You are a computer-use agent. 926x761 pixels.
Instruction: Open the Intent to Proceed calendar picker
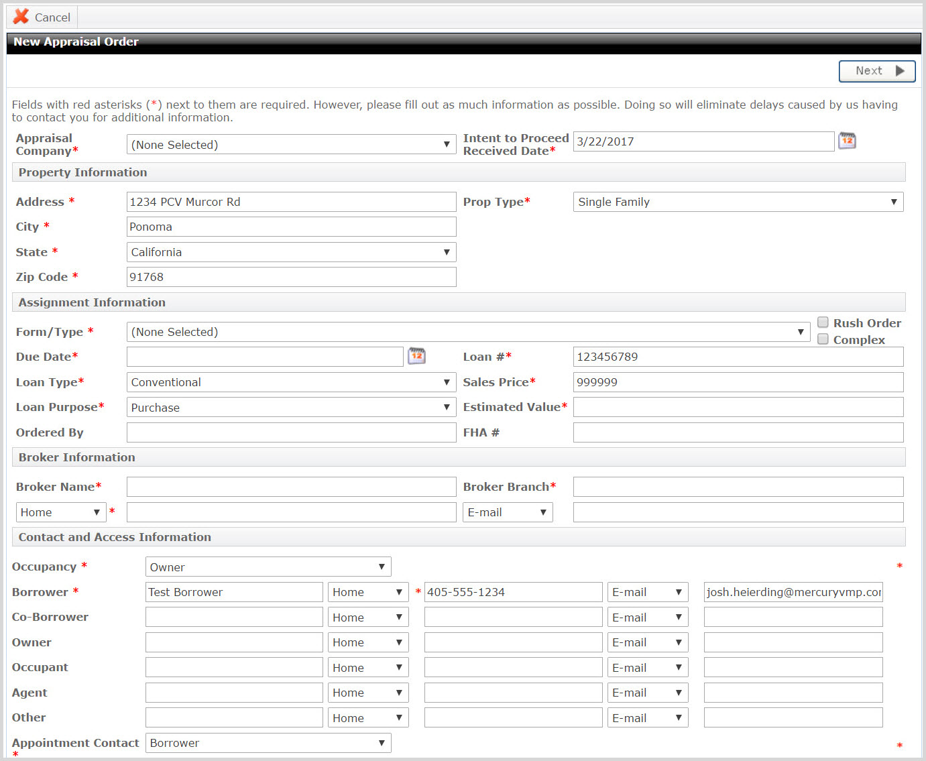point(847,141)
